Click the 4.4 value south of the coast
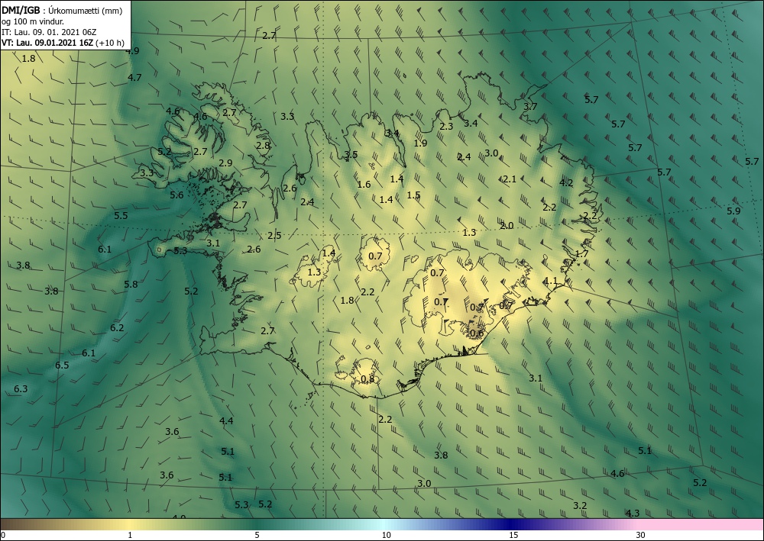764x541 pixels. click(227, 421)
